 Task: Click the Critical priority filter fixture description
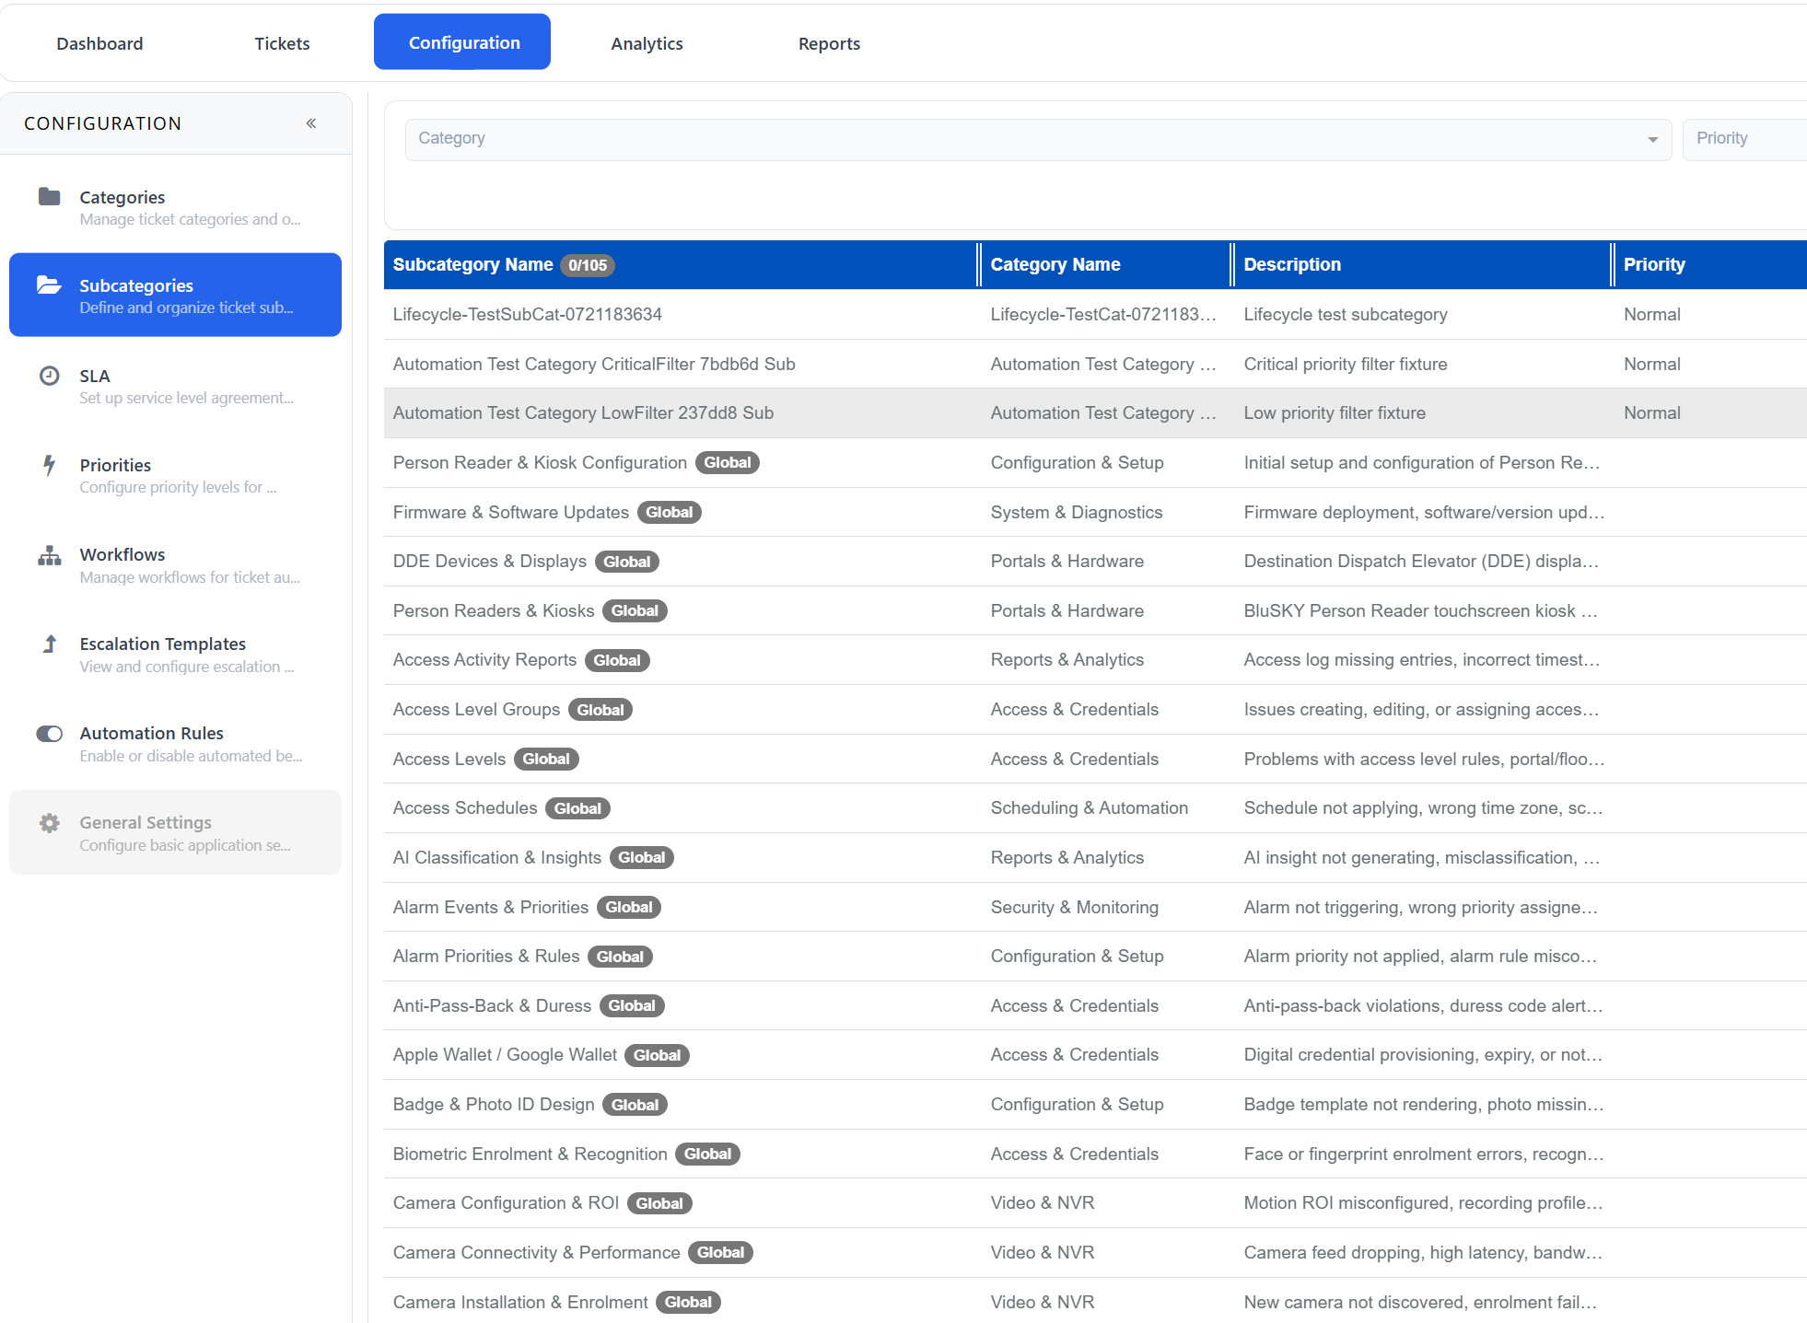[x=1346, y=365]
